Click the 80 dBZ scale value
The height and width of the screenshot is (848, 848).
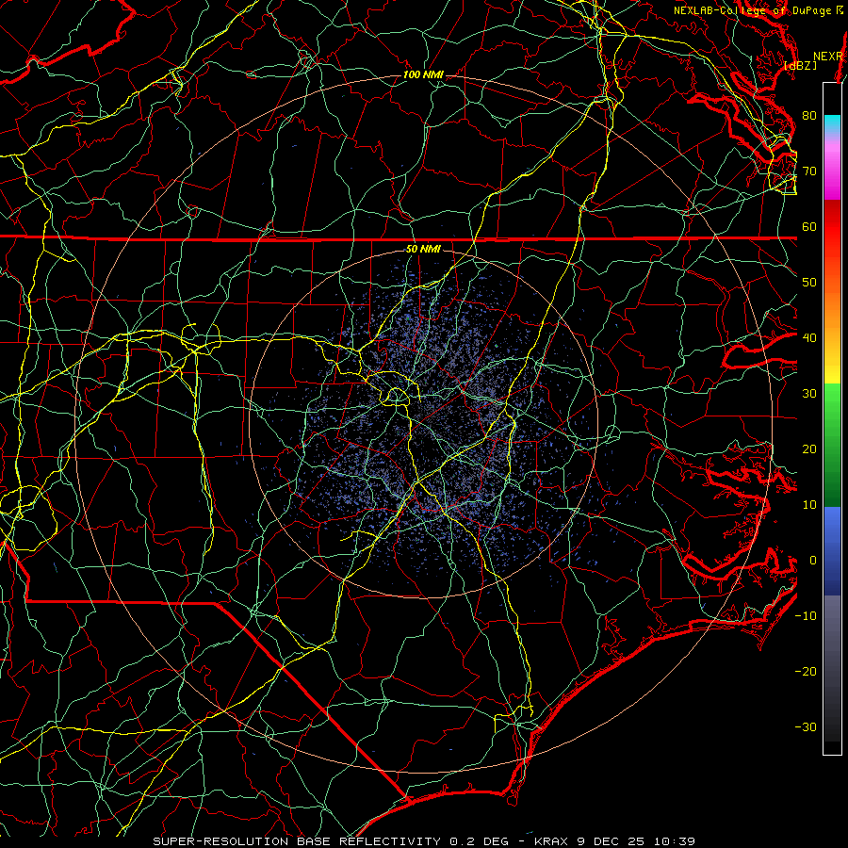coord(809,115)
